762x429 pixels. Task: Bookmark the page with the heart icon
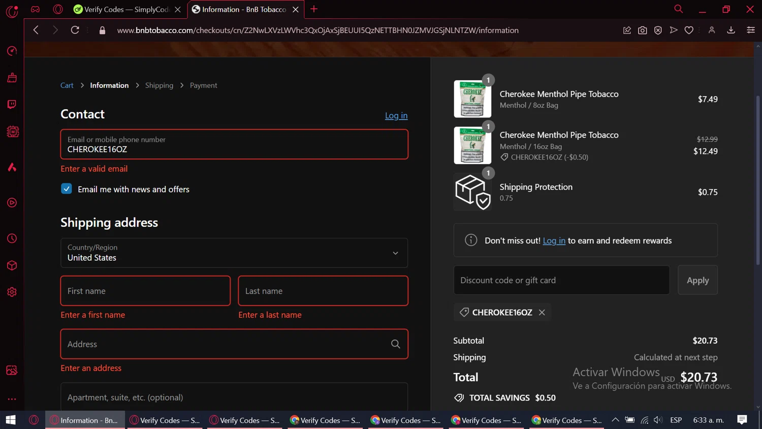pos(689,30)
